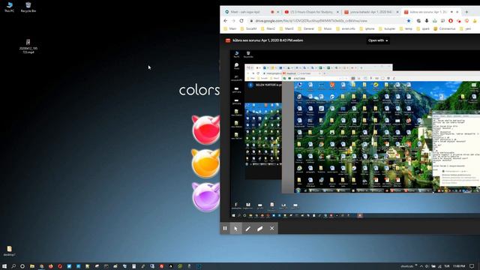The image size is (480, 270).
Task: Open the Main bookmarks folder
Action: coord(230,28)
